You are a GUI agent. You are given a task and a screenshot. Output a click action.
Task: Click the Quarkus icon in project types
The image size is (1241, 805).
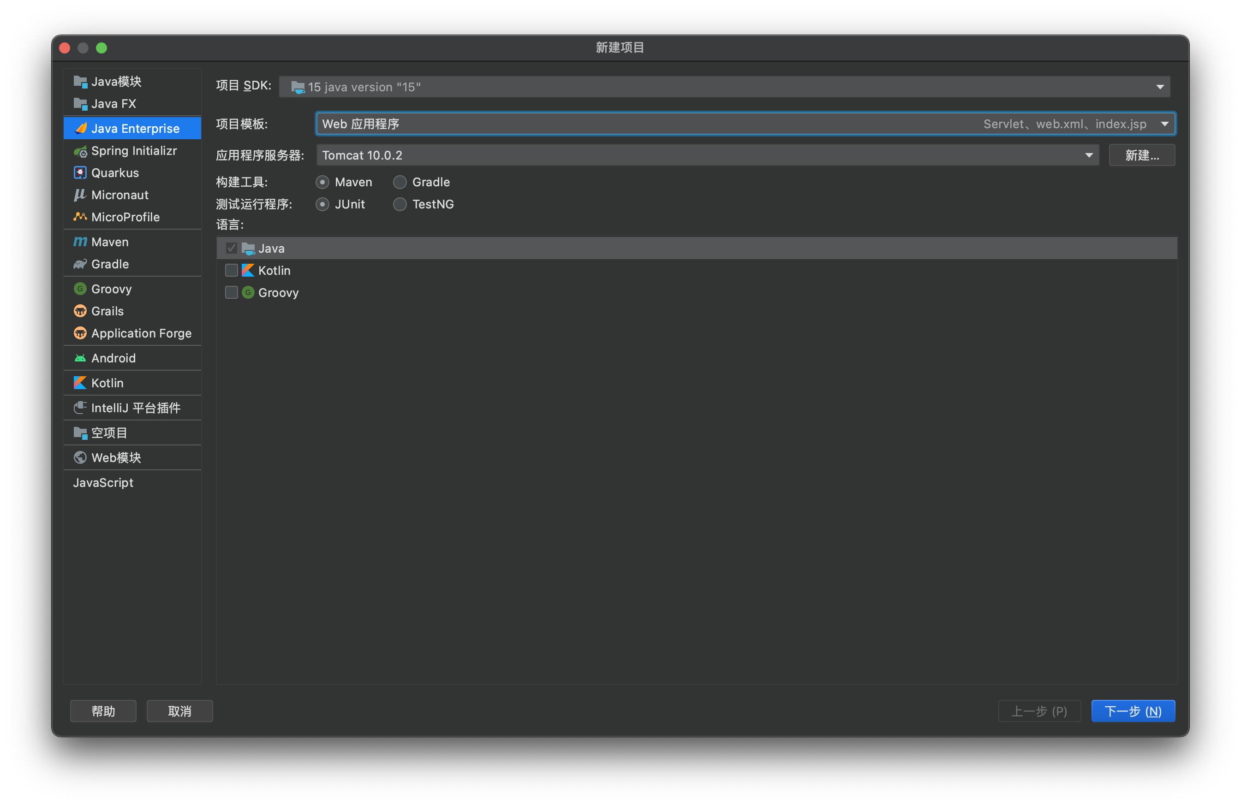pyautogui.click(x=80, y=173)
